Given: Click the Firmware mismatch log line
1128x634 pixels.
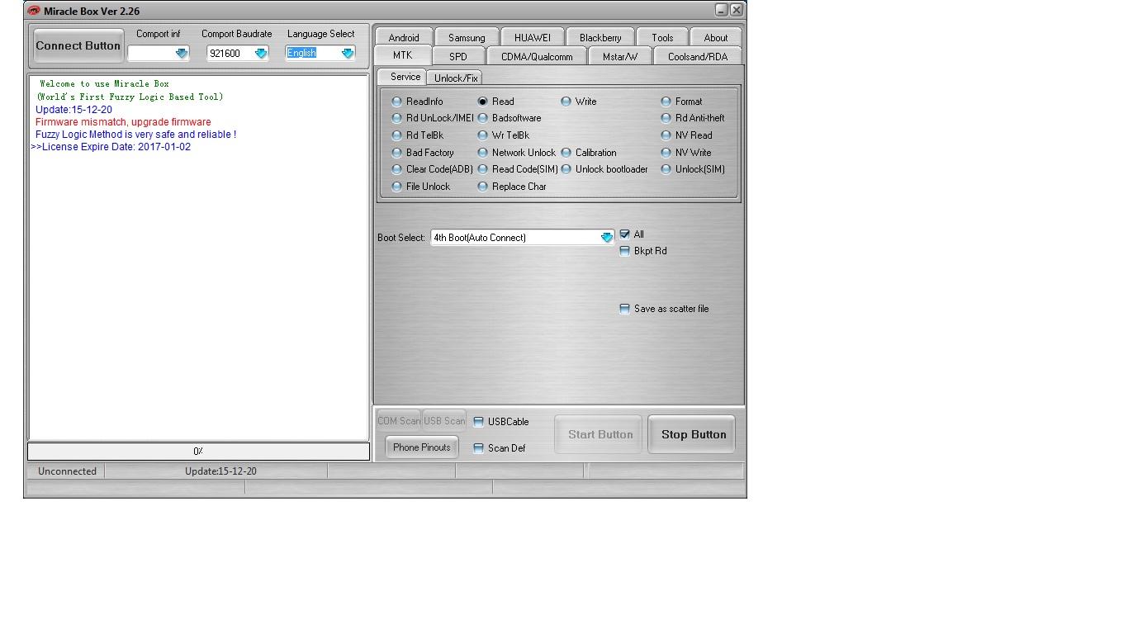Looking at the screenshot, I should pyautogui.click(x=123, y=122).
